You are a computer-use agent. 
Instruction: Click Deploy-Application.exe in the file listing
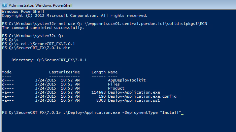click(134, 92)
